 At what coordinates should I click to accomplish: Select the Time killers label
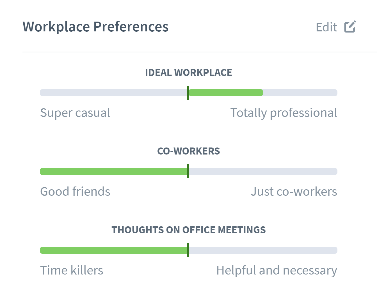tap(72, 270)
